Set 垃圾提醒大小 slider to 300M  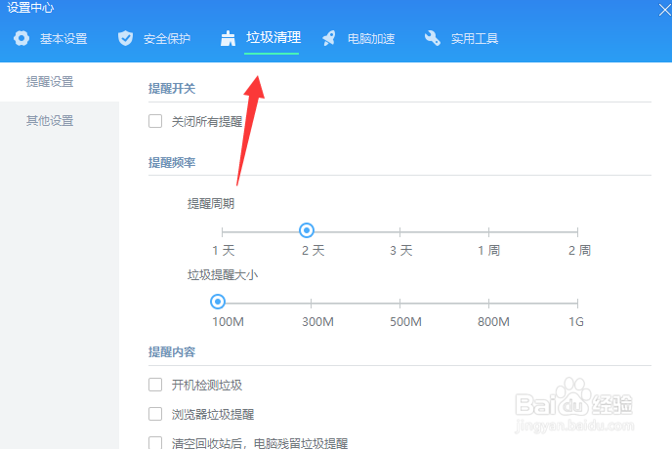point(312,304)
